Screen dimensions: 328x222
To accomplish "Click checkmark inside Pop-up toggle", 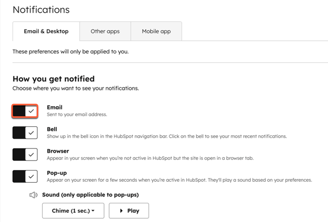I will pos(31,176).
